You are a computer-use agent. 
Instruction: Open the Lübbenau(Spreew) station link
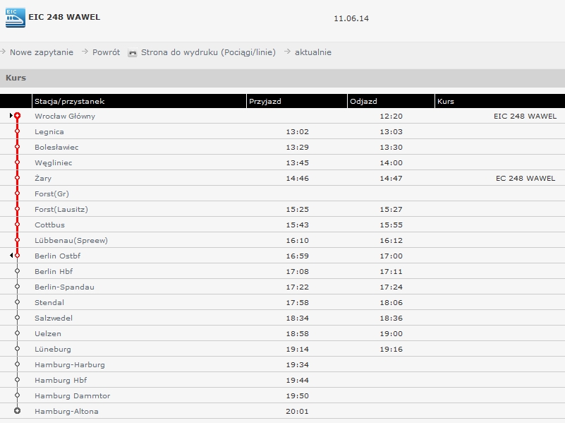pyautogui.click(x=71, y=240)
